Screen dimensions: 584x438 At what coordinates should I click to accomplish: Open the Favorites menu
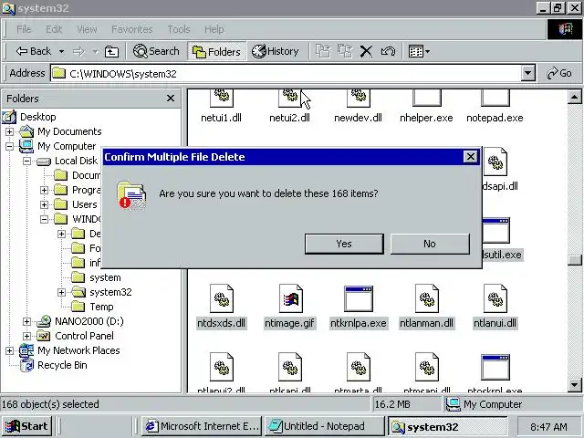[131, 29]
